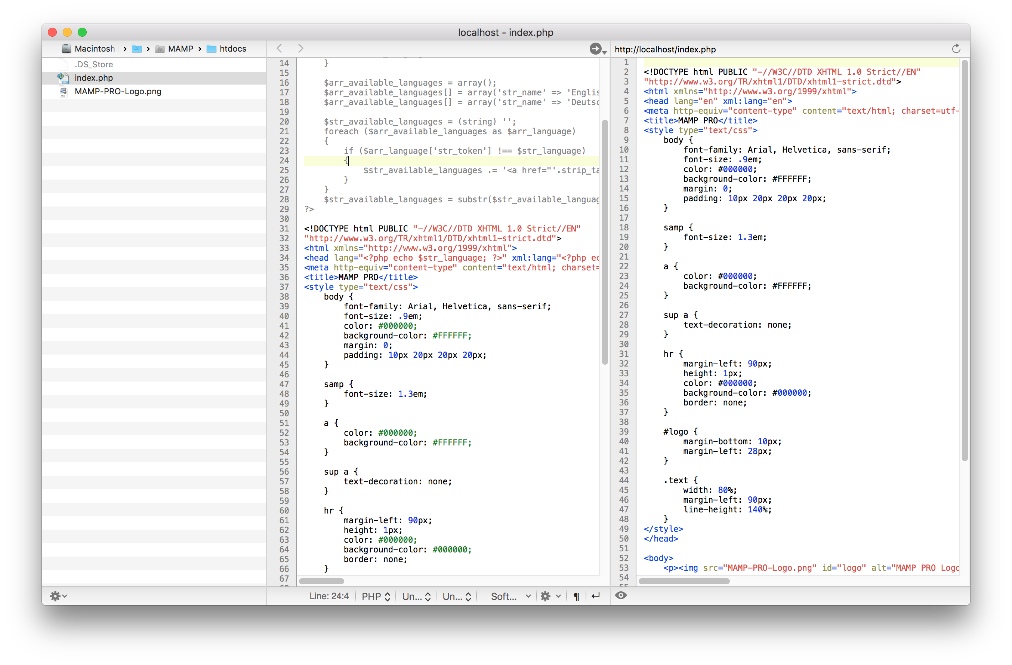Screen dimensions: 1012x665
Task: Click the Line: 24:4 position indicator
Action: click(x=329, y=597)
